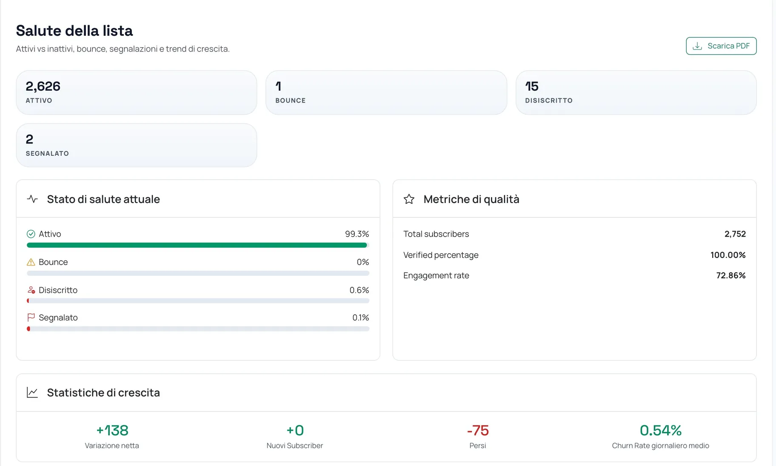Click the Nuovi Subscriber label
The width and height of the screenshot is (776, 466).
click(x=295, y=446)
